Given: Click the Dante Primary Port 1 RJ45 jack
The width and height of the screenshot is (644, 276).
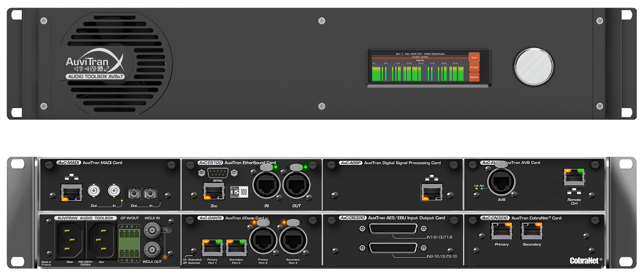Looking at the screenshot, I should [x=212, y=247].
